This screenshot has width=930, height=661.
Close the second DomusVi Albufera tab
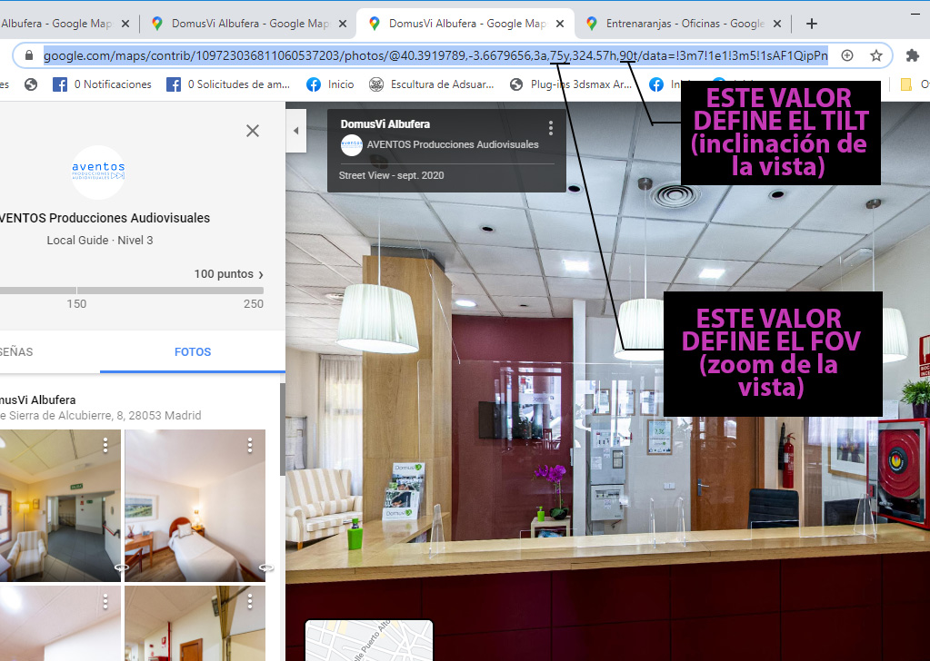coord(343,24)
